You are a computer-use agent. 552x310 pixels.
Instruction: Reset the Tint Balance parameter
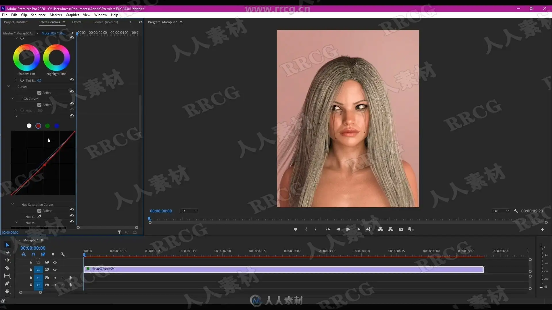(x=72, y=80)
